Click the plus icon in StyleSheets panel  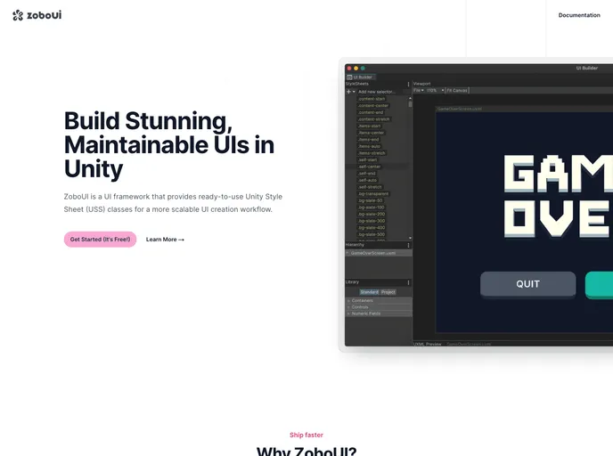pos(349,91)
